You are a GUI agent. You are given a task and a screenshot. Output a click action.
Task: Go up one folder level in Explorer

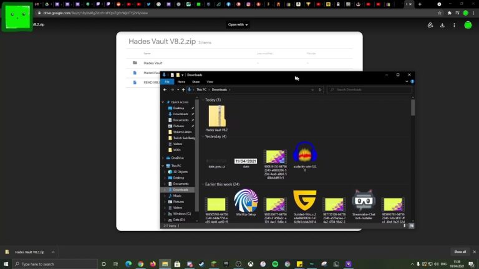(183, 90)
